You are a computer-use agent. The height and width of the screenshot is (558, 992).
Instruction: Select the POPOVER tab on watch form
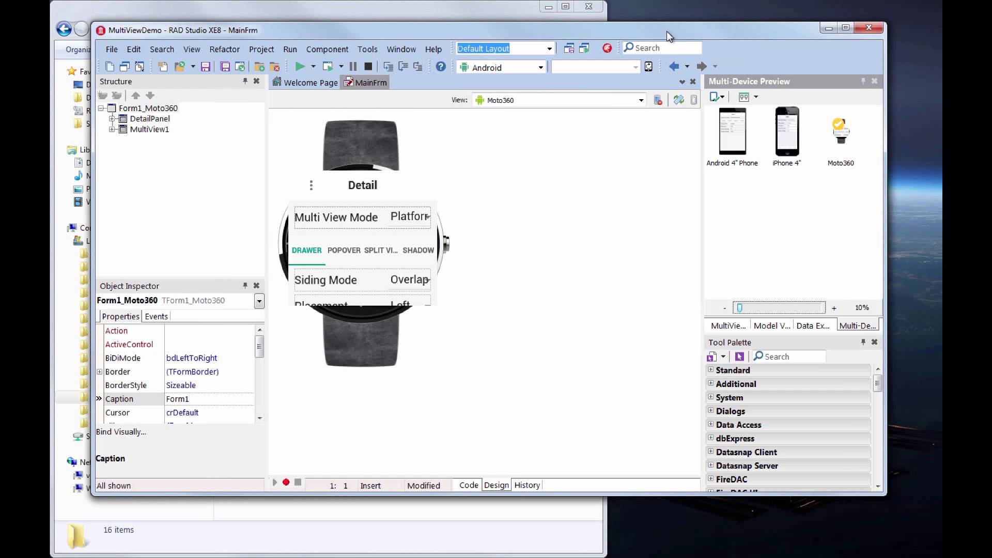coord(344,251)
